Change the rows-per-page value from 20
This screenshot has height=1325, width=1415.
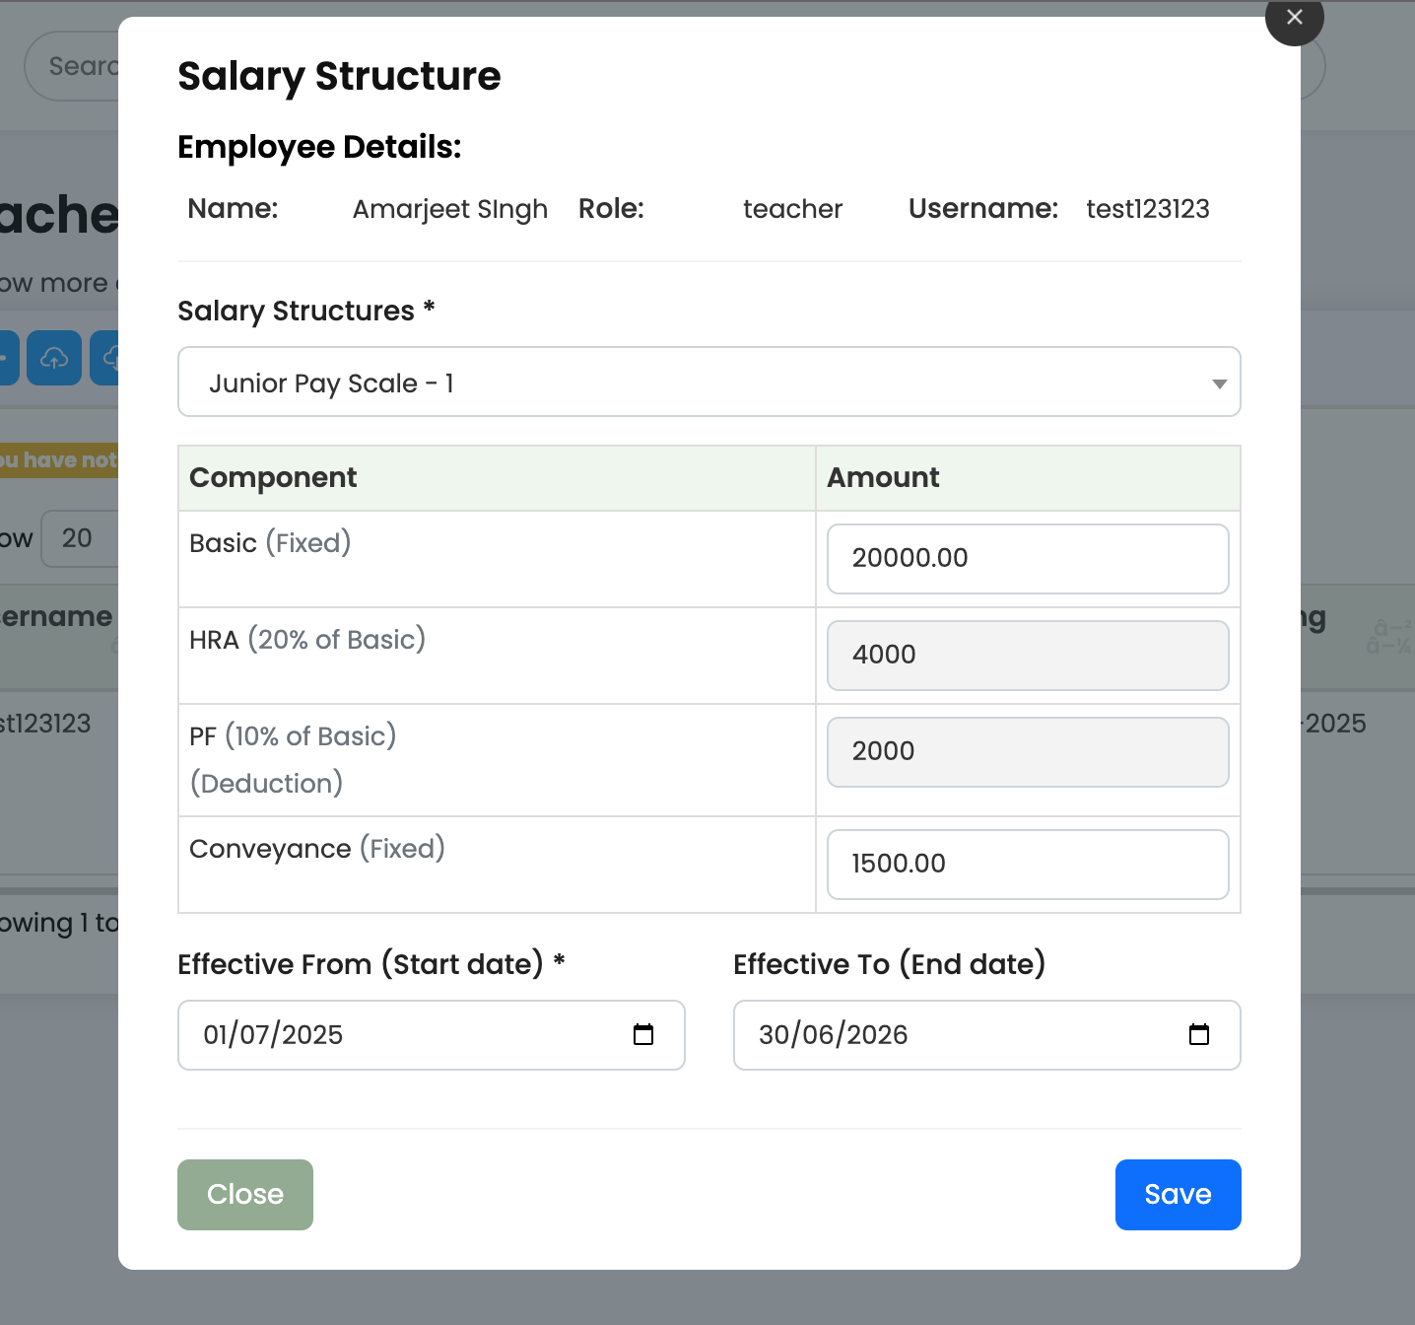tap(79, 538)
